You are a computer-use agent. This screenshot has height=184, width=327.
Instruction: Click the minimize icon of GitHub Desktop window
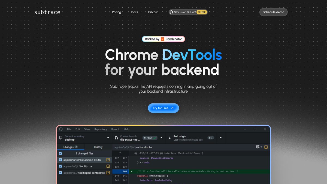[245, 129]
